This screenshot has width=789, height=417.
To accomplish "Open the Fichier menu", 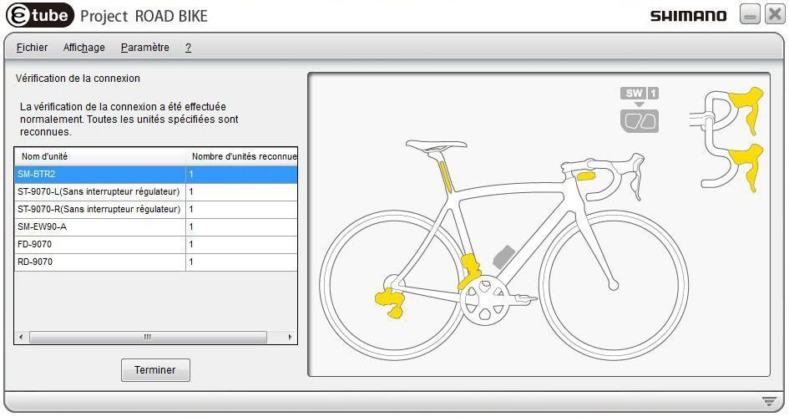I will click(x=32, y=48).
